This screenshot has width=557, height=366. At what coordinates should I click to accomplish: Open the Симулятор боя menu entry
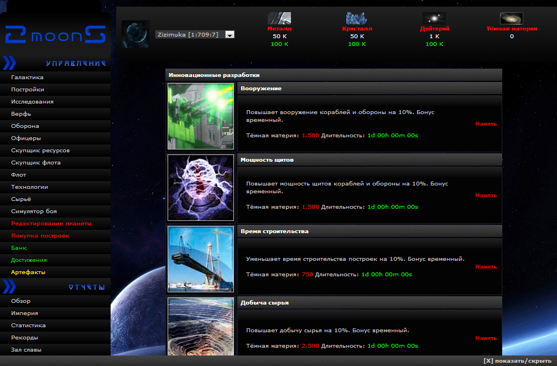coord(34,212)
